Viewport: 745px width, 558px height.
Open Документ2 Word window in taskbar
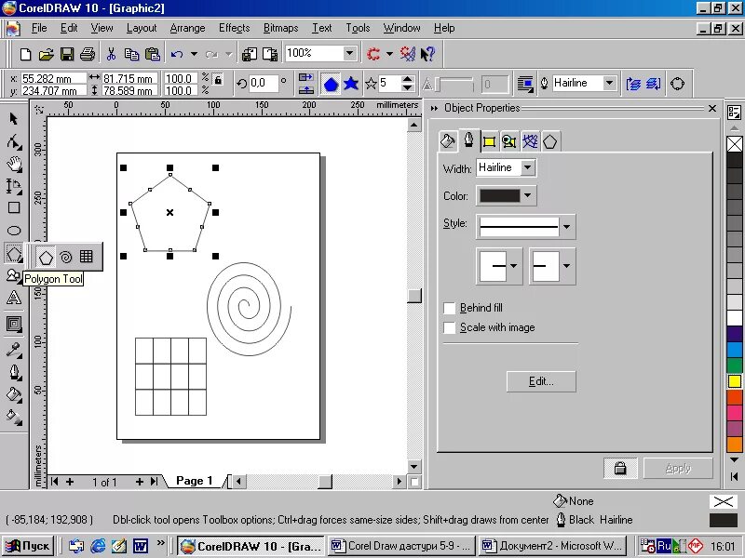pos(552,546)
